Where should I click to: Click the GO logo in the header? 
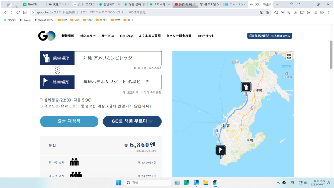click(47, 36)
